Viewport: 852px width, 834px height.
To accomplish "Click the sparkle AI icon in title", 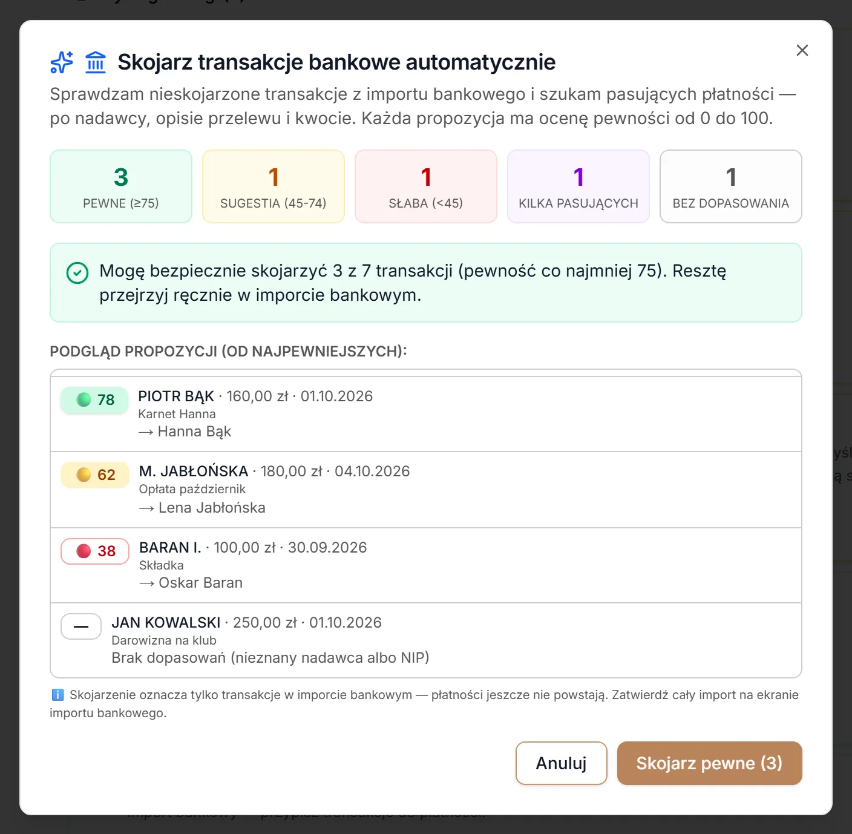I will 62,62.
